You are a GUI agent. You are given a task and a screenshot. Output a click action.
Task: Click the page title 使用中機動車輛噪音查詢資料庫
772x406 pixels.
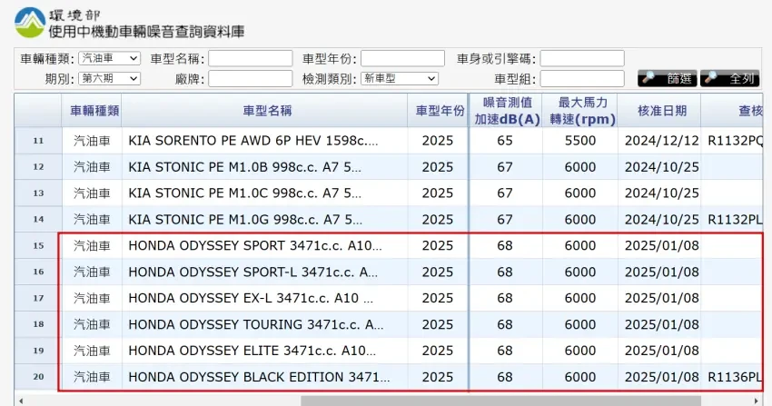147,32
